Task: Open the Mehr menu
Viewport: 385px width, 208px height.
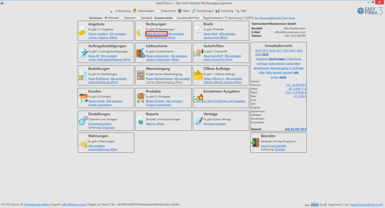Action: pyautogui.click(x=183, y=11)
